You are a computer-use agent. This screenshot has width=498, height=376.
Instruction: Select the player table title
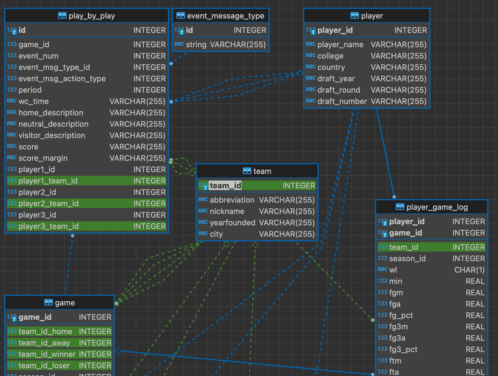pyautogui.click(x=372, y=16)
